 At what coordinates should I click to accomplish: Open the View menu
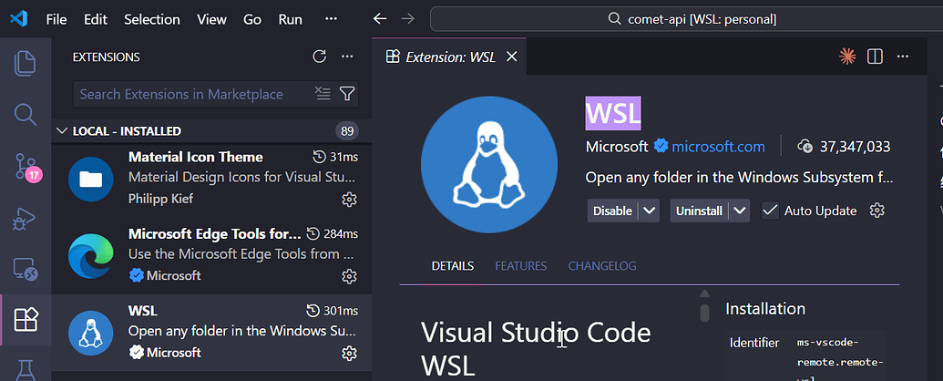pyautogui.click(x=211, y=19)
